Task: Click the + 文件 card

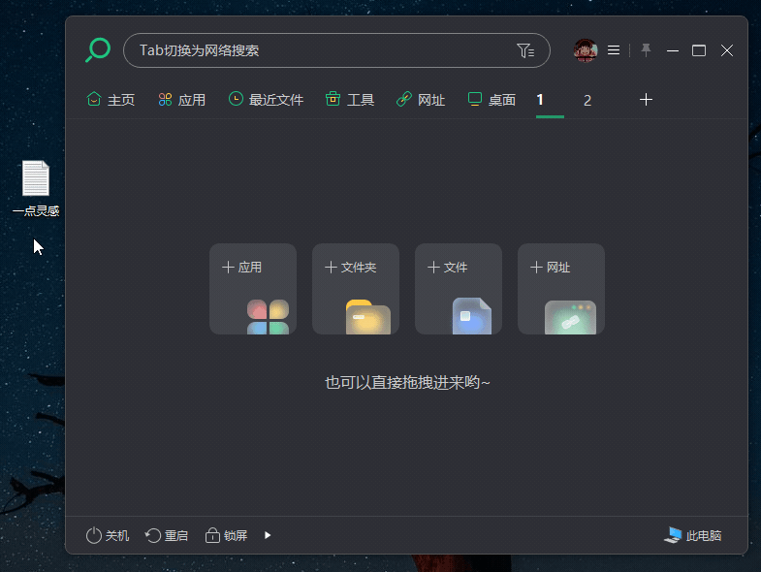Action: coord(459,289)
